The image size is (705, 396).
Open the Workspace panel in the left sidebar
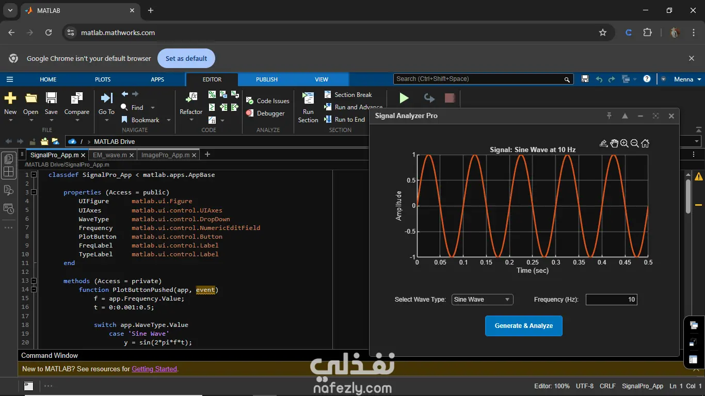(9, 172)
